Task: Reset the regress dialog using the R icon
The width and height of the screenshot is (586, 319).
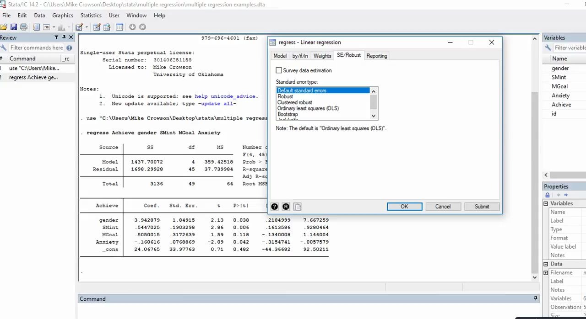Action: 285,207
